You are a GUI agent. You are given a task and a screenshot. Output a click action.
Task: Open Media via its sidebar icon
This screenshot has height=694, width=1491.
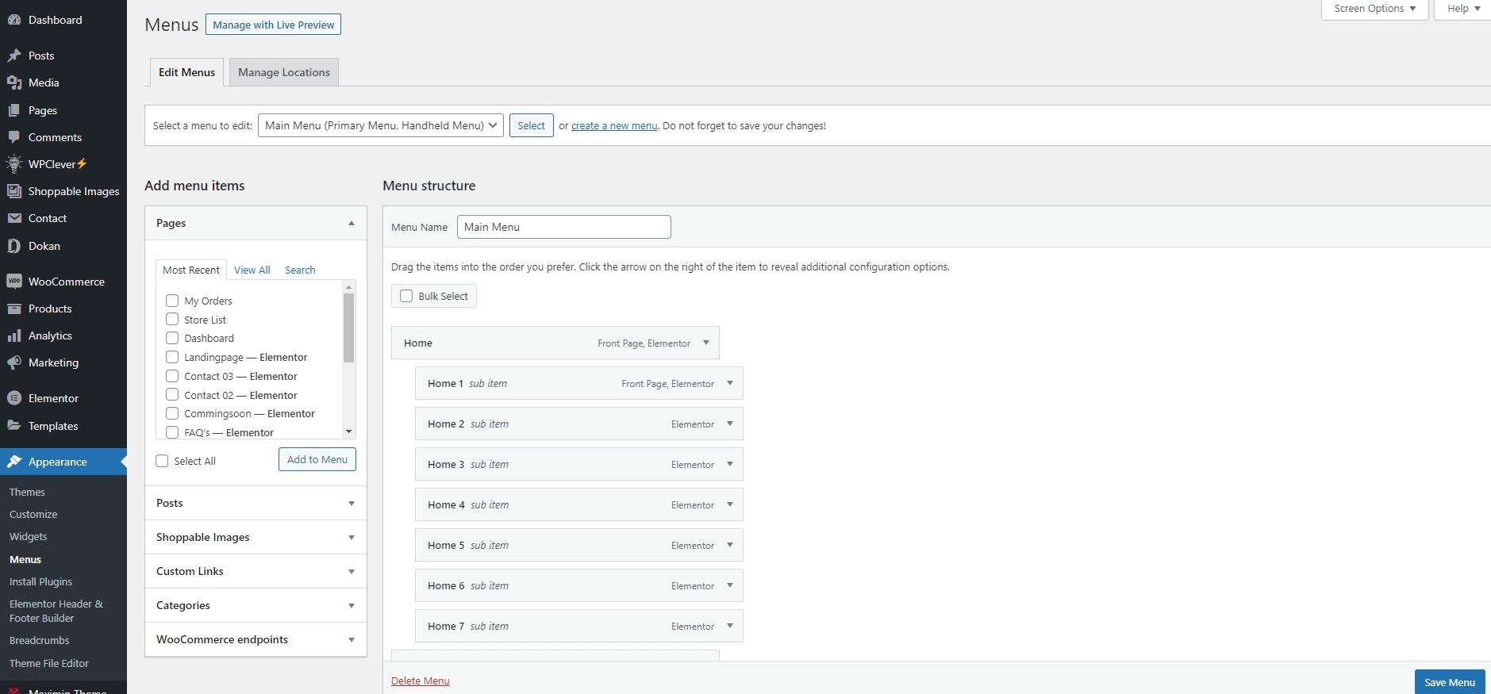point(14,82)
